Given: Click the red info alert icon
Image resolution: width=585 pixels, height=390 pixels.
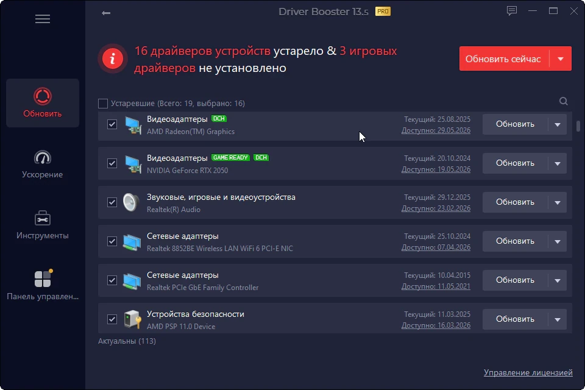Looking at the screenshot, I should [113, 58].
